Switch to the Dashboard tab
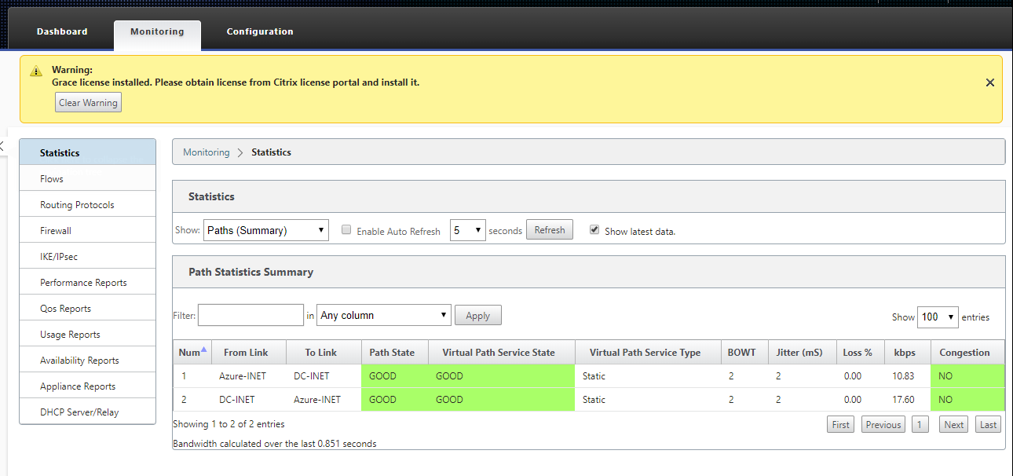Screen dimensions: 1013x476 (x=62, y=31)
